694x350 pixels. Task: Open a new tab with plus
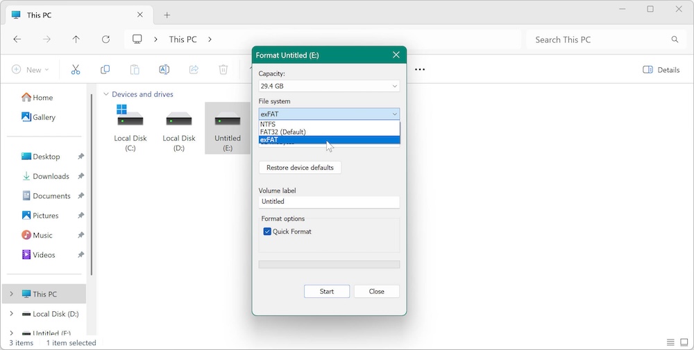(x=167, y=15)
